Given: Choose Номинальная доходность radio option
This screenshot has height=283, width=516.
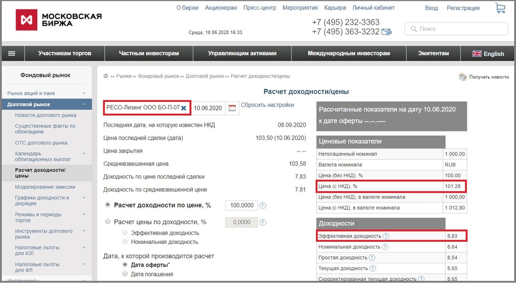Looking at the screenshot, I should coord(125,242).
